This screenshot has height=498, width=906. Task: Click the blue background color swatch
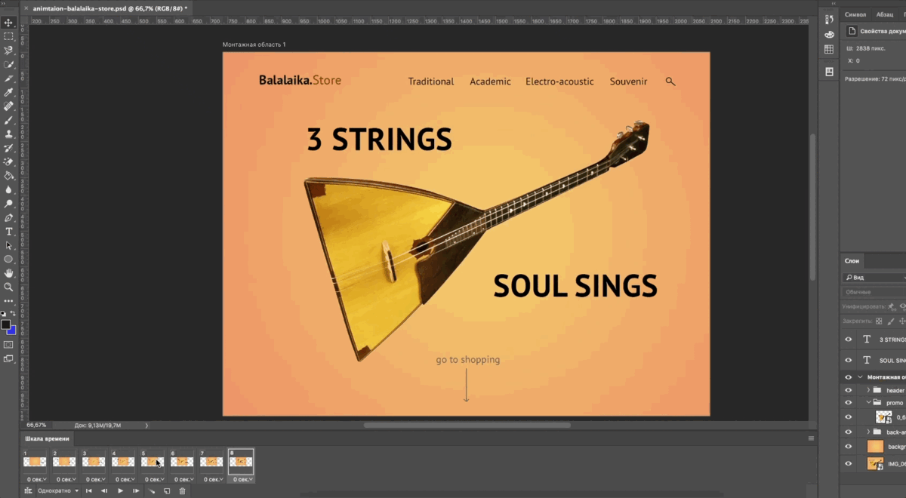pyautogui.click(x=12, y=330)
